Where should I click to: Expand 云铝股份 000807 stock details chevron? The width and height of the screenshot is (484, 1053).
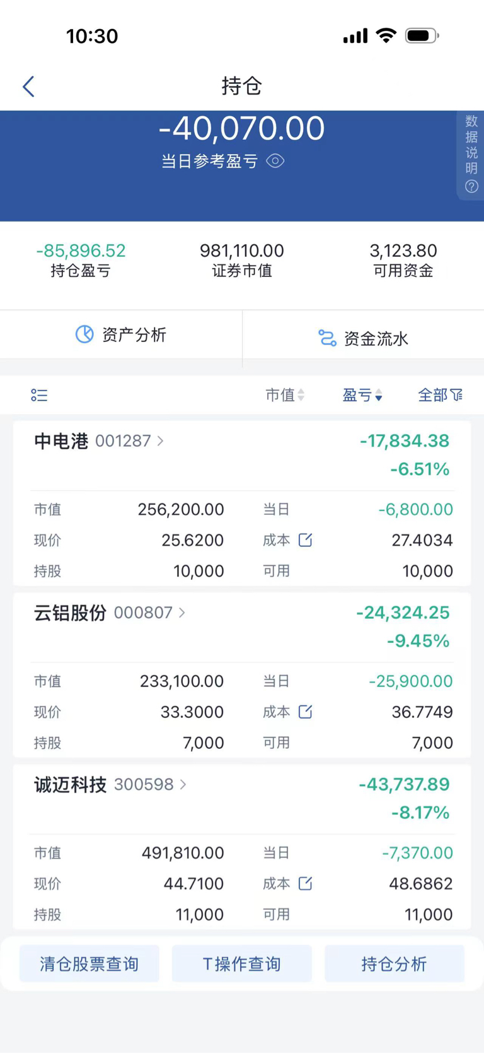[182, 613]
